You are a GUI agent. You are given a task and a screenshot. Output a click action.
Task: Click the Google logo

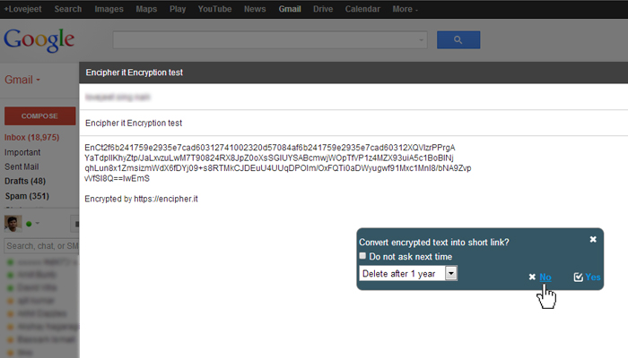(39, 40)
